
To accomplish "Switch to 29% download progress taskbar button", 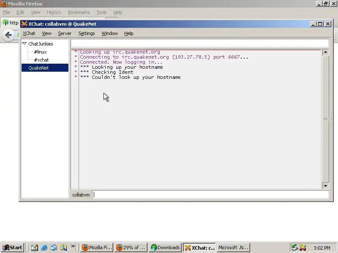I will point(131,248).
